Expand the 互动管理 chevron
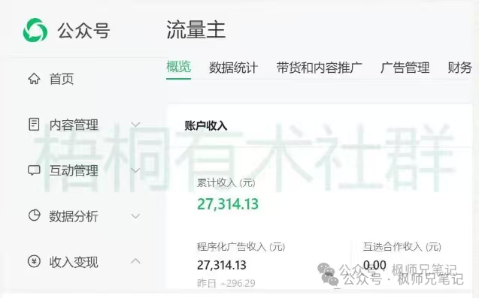Screen dimensions: 479x298 click(135, 170)
